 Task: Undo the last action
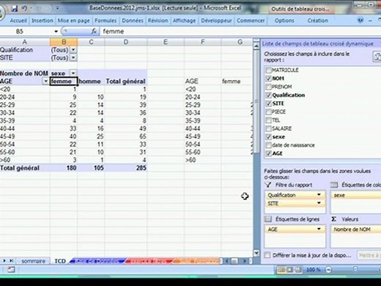(24, 9)
